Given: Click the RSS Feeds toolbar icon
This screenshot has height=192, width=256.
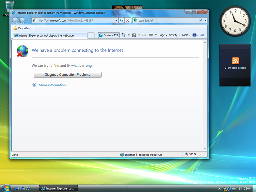Looking at the screenshot, I should [134, 35].
